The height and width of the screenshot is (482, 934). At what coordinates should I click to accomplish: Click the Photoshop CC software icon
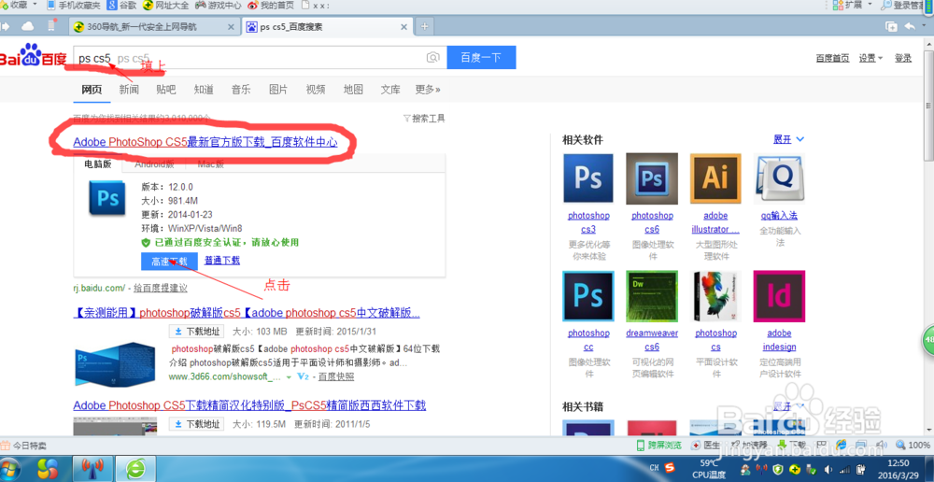click(x=587, y=295)
